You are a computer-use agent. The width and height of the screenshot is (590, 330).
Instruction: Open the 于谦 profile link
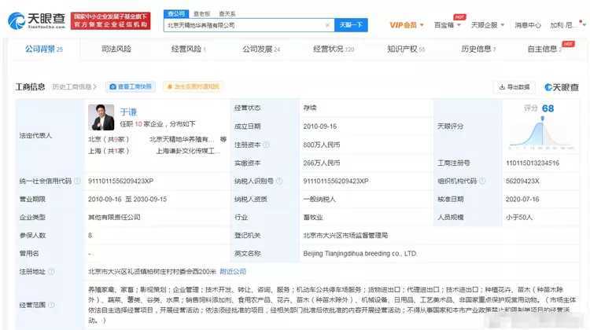pos(128,112)
